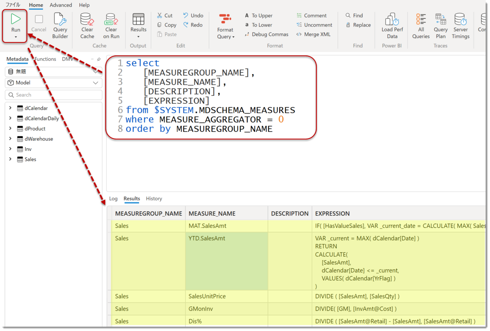Comment the selected lines
490x331 pixels.
pyautogui.click(x=312, y=16)
